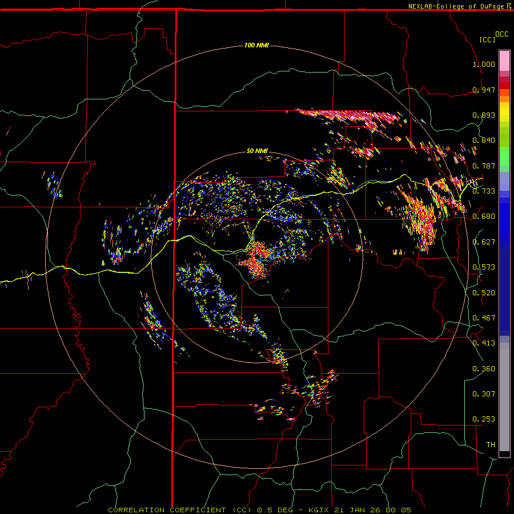
Task: Pick the pink segment of the color bar
Action: click(x=504, y=61)
